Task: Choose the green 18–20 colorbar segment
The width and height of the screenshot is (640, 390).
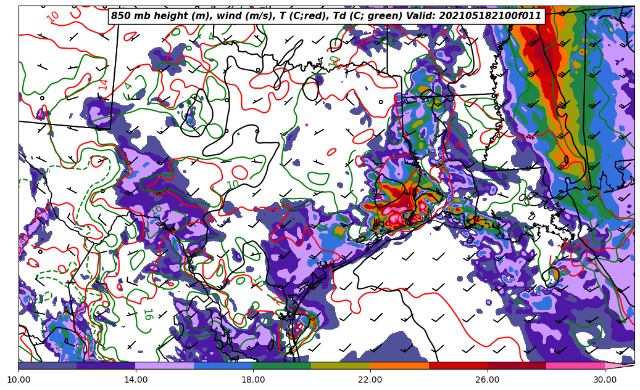Action: 282,365
